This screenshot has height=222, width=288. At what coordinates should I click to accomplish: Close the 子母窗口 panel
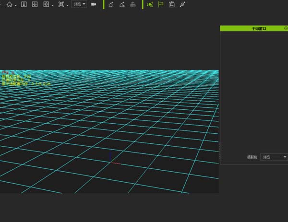[x=286, y=28]
